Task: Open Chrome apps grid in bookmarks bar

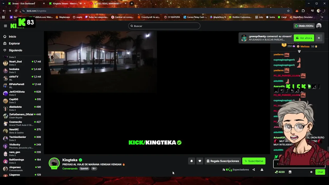Action: pyautogui.click(x=3, y=17)
